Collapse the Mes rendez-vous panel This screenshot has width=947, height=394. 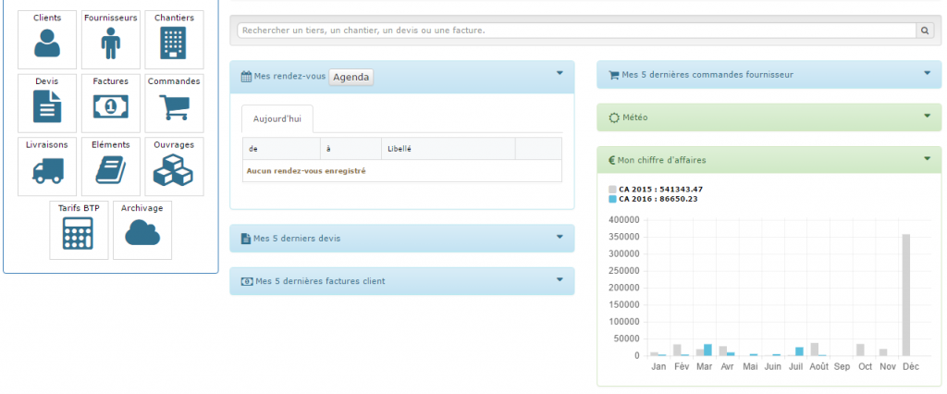pos(560,74)
